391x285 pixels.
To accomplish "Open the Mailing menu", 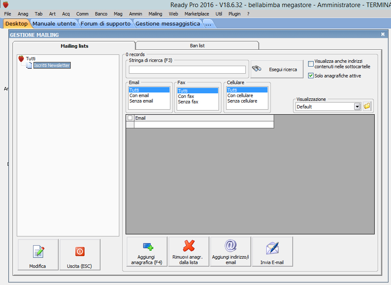I will point(155,14).
